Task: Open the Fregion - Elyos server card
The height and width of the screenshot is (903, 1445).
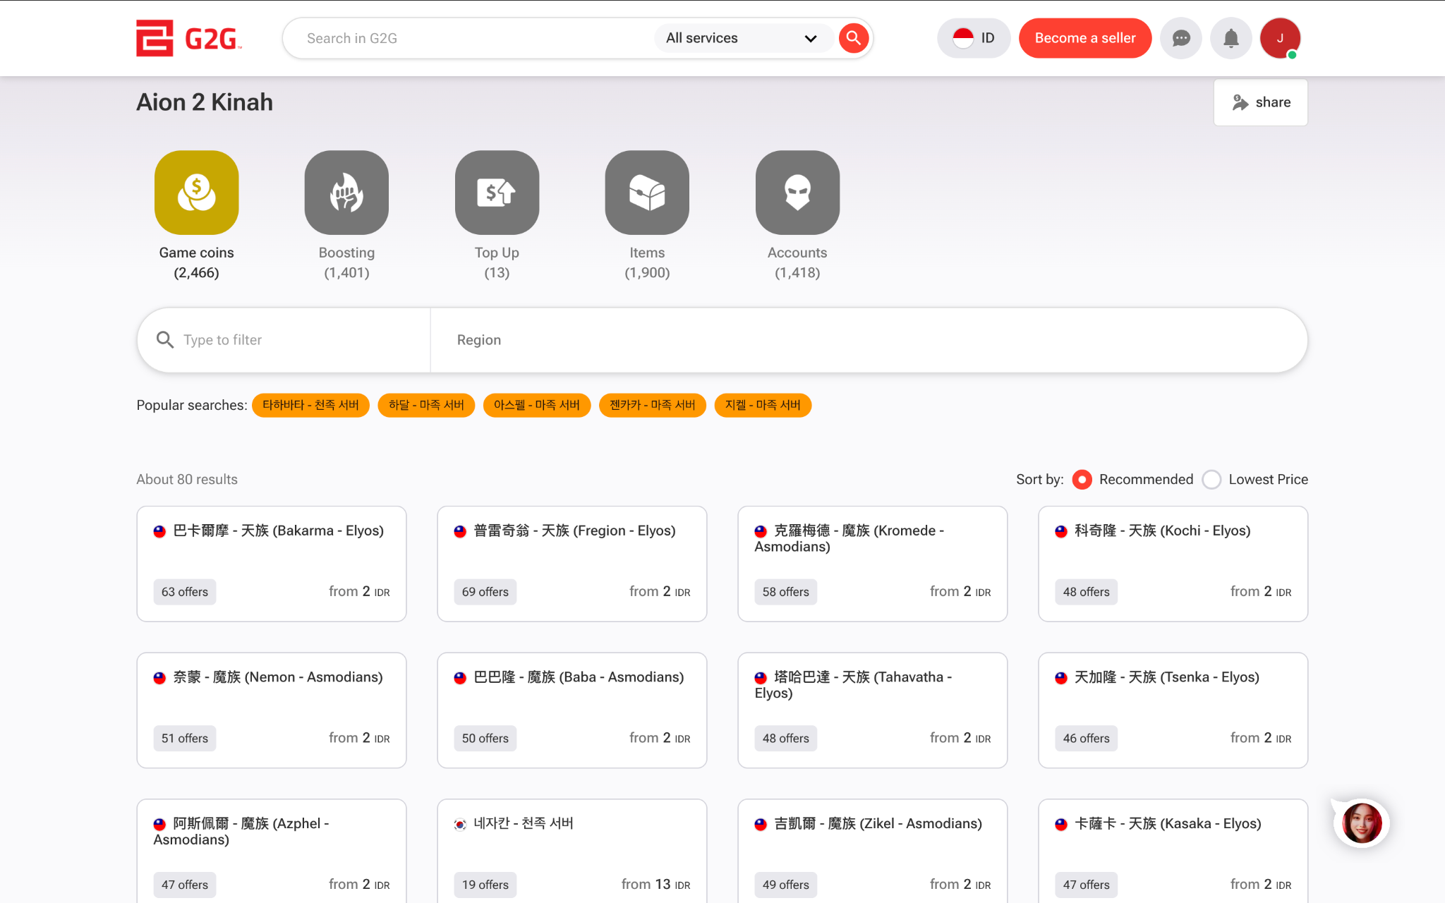Action: (x=572, y=564)
